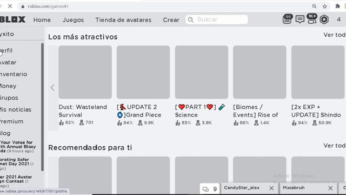
Task: Open the Grand Piece game thumbnail
Action: [143, 72]
